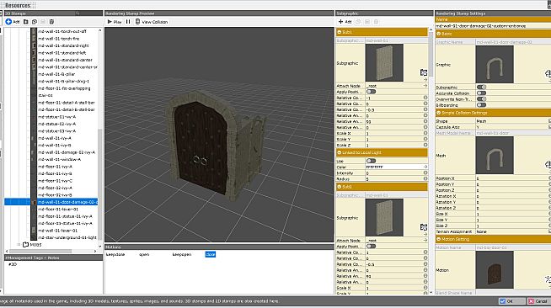Image resolution: width=551 pixels, height=308 pixels.
Task: Enable the Use switch for Linked Local Light
Action: (371, 161)
